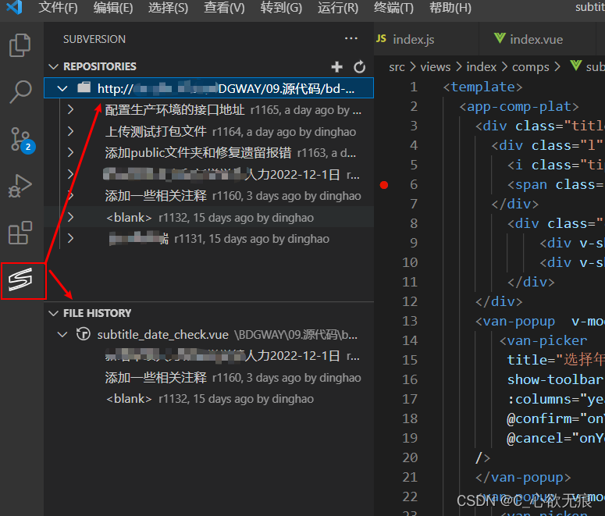Open the Extensions view icon
Screen dimensions: 605x516
(20, 233)
